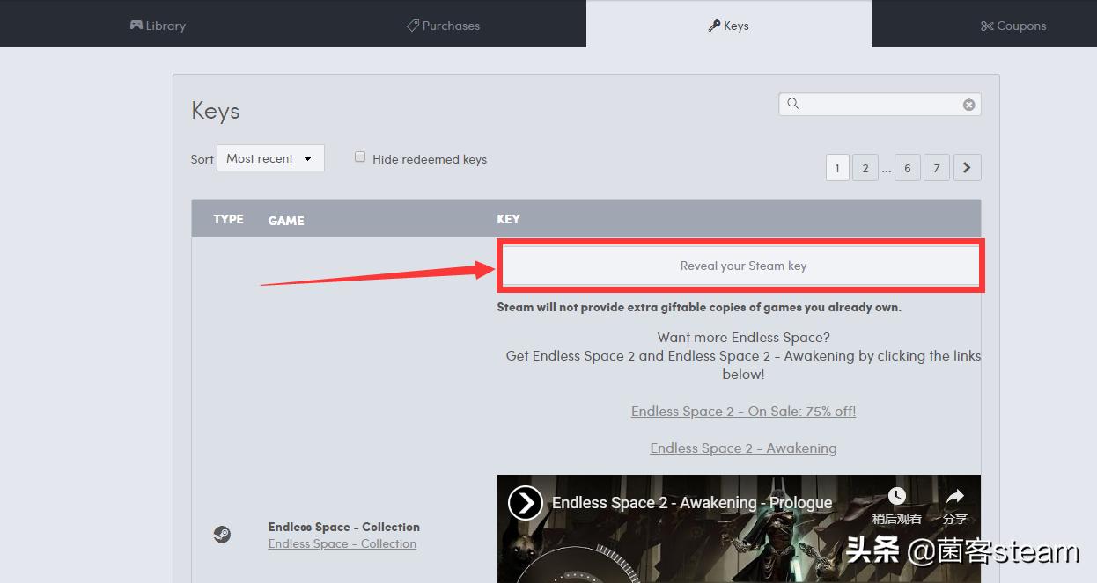Select the Keys tab
The image size is (1097, 583).
(x=729, y=26)
